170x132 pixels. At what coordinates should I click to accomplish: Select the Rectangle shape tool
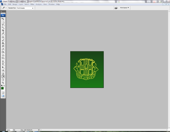[3, 70]
